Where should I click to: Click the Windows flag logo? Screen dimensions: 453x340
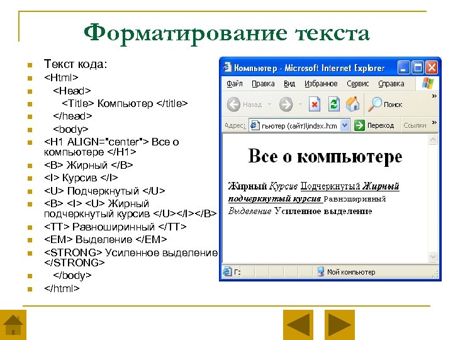tap(428, 83)
